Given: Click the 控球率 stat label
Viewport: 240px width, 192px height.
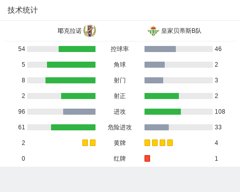Looking at the screenshot, I should [120, 49].
